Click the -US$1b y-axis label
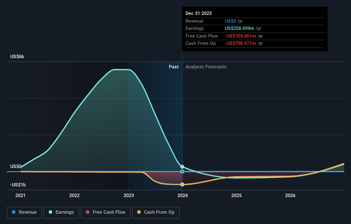The width and height of the screenshot is (351, 224). tap(18, 185)
